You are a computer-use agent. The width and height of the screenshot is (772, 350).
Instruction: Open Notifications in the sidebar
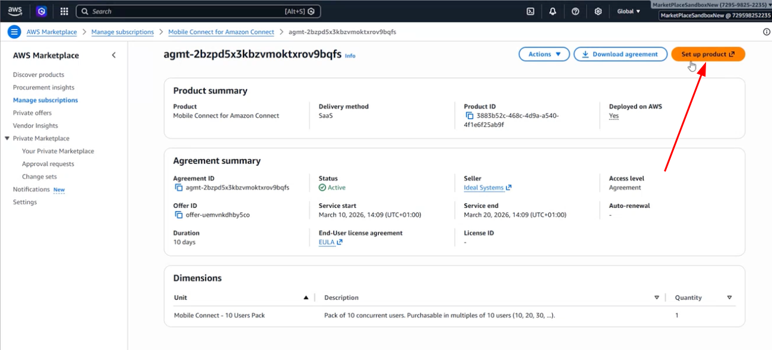click(31, 190)
